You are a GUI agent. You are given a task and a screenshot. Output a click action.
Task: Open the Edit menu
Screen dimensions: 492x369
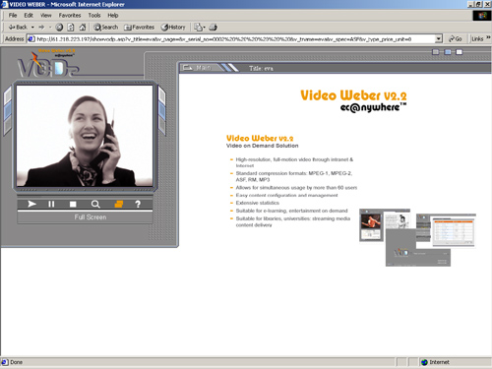coord(29,16)
